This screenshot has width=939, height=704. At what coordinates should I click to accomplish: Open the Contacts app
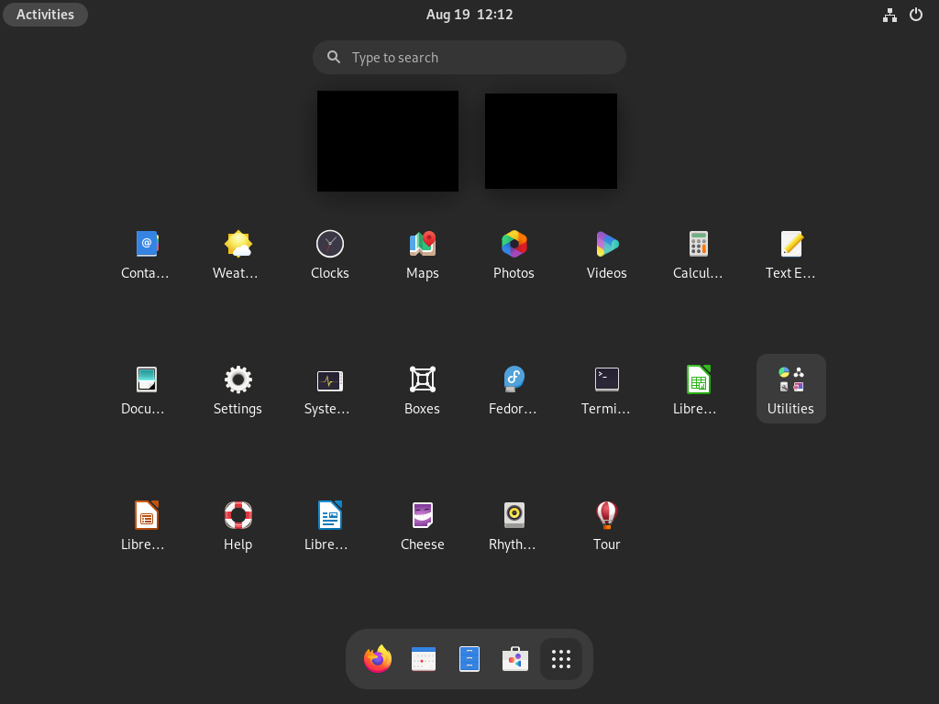[146, 254]
